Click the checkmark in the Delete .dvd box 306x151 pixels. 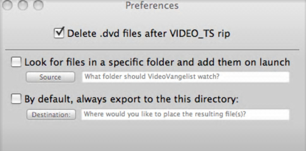[60, 32]
